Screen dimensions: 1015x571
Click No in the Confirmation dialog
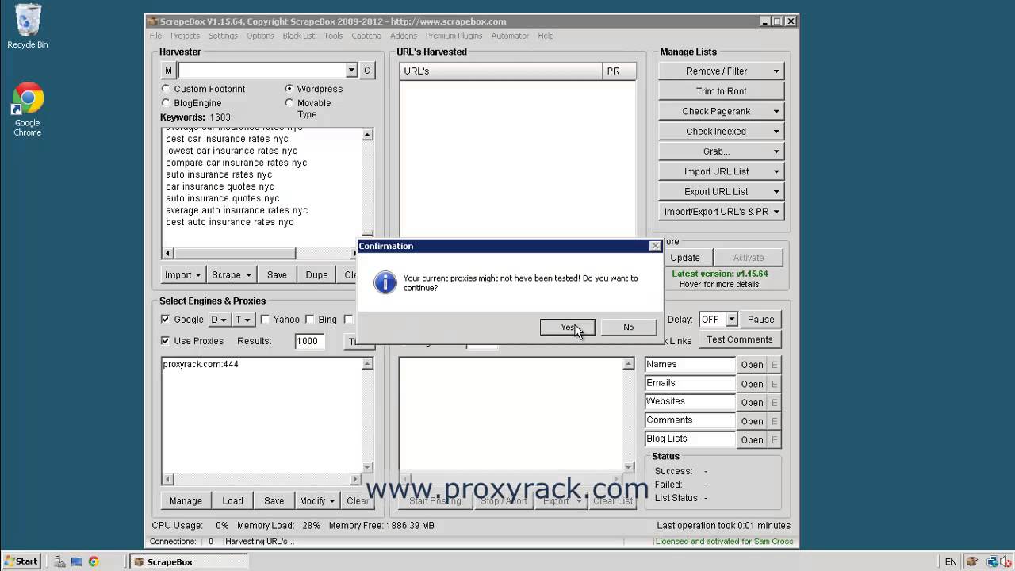point(628,327)
